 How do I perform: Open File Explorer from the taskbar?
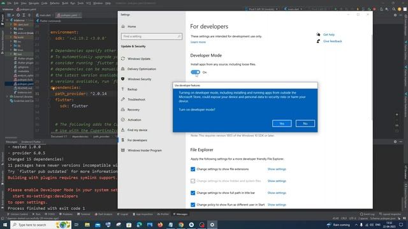click(87, 225)
